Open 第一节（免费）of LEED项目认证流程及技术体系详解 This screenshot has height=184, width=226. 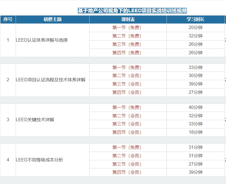tap(128, 67)
